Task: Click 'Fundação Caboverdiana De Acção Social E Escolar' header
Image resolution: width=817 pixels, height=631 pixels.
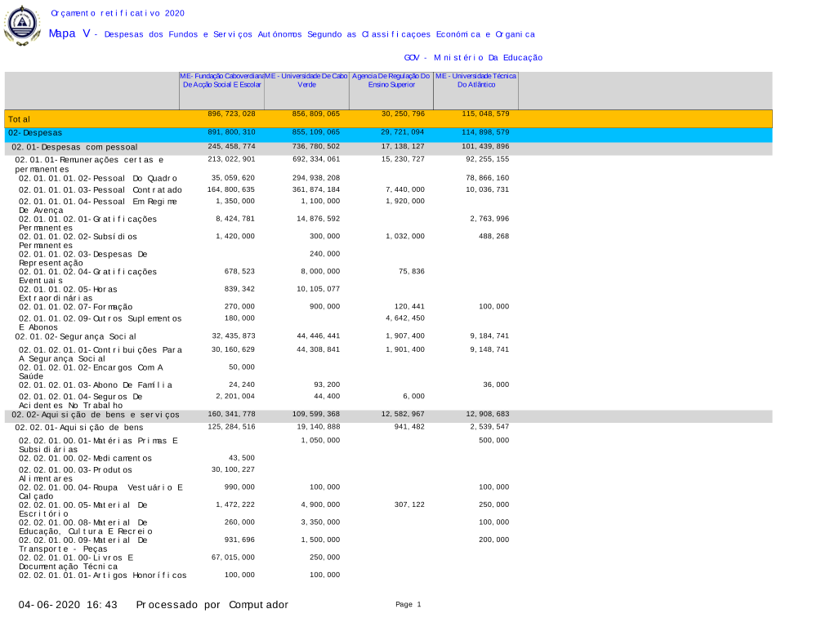Action: point(221,80)
